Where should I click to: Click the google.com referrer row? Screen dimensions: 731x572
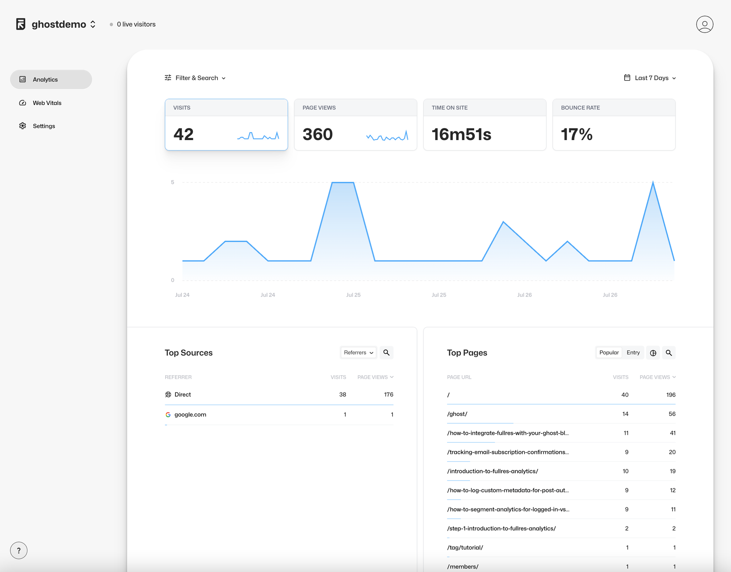pyautogui.click(x=190, y=414)
